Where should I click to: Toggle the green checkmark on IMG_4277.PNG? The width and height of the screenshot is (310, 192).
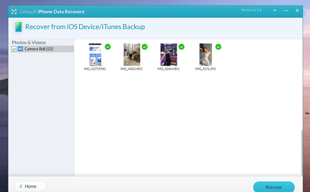(x=108, y=47)
